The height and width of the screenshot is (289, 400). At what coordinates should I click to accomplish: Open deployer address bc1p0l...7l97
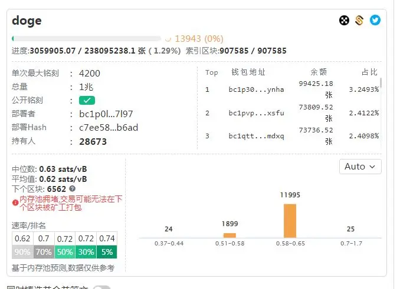click(106, 114)
